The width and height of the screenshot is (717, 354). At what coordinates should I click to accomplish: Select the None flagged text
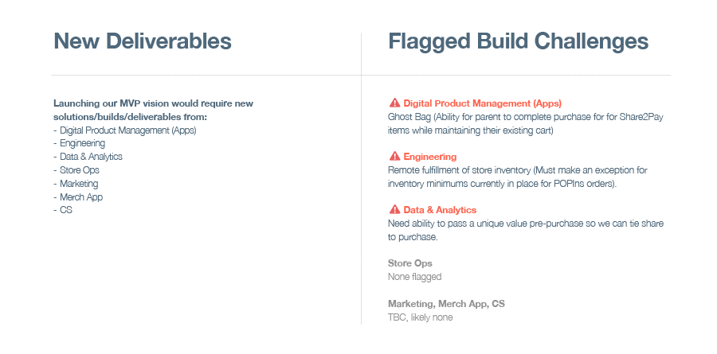(x=414, y=277)
